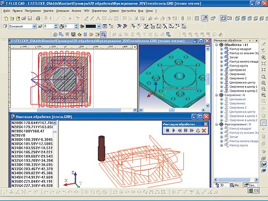Click the black color swatch in the toolbar
The height and width of the screenshot is (201, 268).
[x=91, y=26]
